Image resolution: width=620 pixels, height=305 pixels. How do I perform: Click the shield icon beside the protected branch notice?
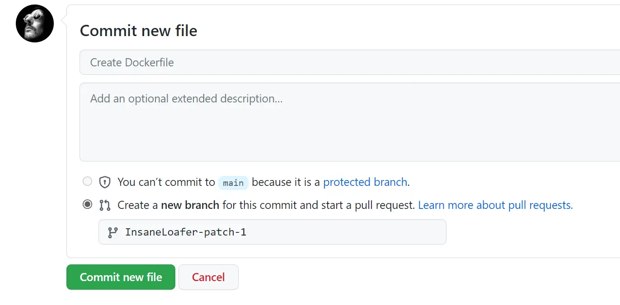[105, 182]
